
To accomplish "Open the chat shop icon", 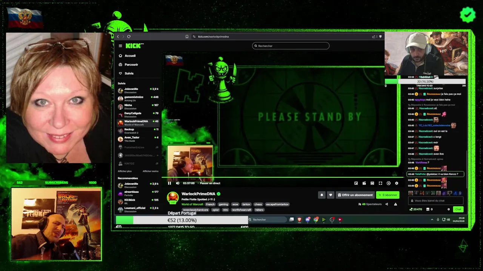I will [x=428, y=209].
